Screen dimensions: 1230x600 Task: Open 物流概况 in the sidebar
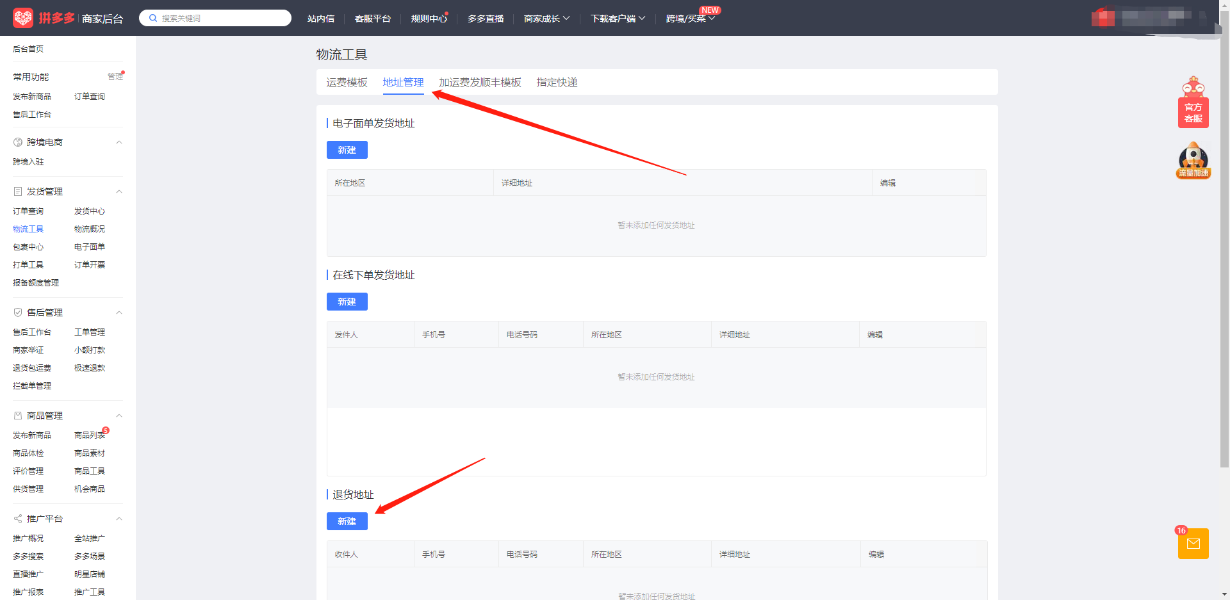tap(90, 229)
